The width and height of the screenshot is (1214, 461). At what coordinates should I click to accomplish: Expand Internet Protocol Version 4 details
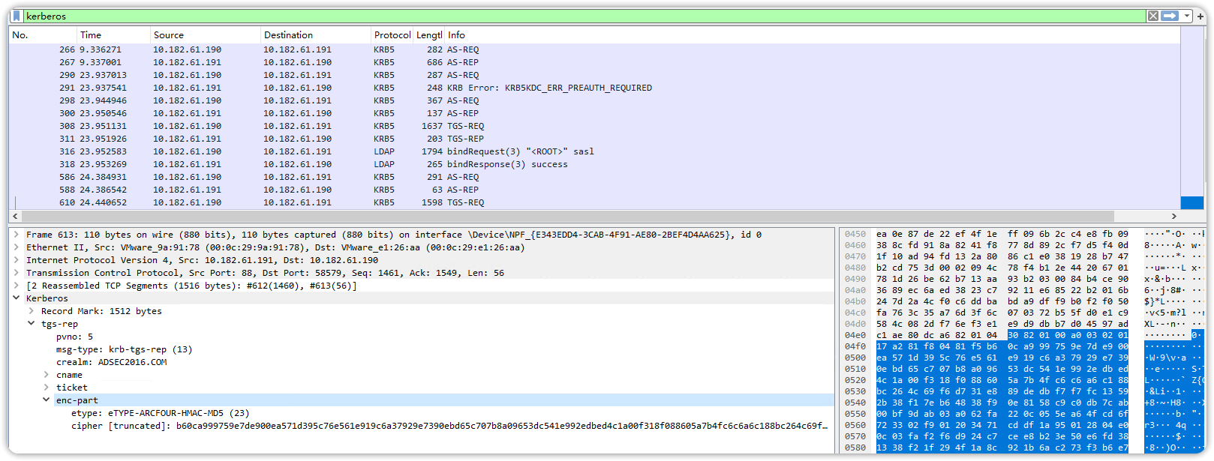point(16,260)
